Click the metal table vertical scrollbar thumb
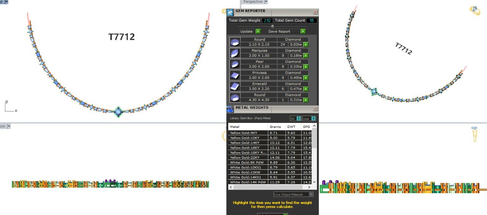487x215 pixels. tap(314, 138)
